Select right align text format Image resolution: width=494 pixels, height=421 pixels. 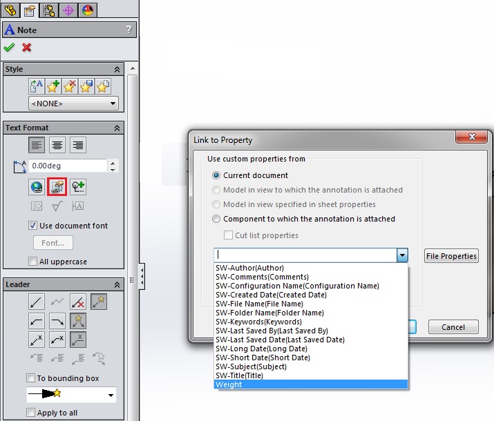tap(78, 145)
